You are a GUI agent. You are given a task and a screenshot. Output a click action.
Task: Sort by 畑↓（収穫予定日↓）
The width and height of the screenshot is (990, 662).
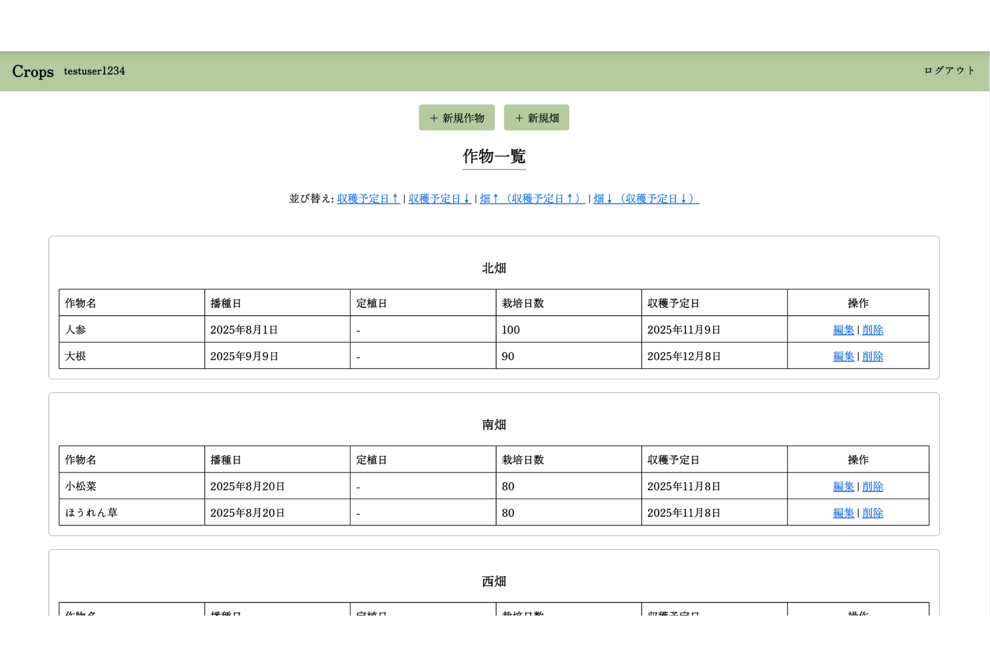(646, 199)
